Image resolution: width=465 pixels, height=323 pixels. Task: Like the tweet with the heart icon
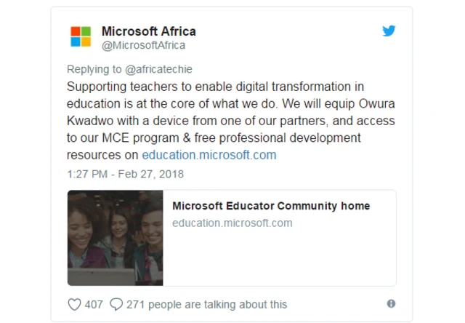point(73,304)
